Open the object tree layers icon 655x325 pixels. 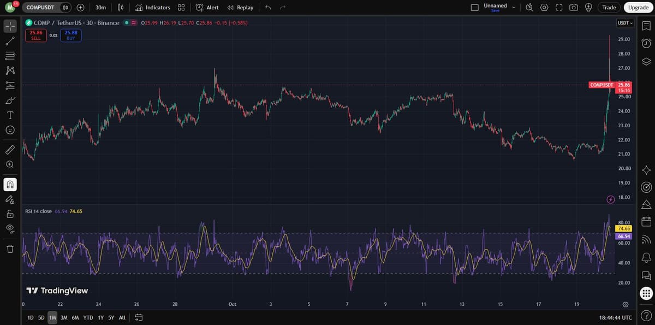coord(646,61)
